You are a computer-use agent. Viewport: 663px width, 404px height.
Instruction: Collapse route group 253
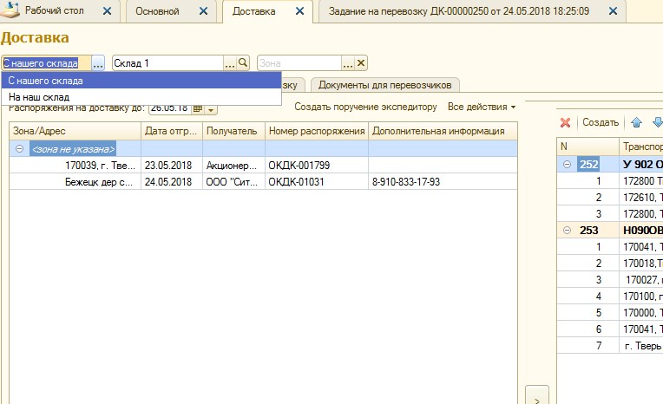point(566,230)
